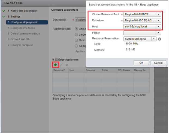Sort by the CPU Reservation column header

click(x=125, y=70)
